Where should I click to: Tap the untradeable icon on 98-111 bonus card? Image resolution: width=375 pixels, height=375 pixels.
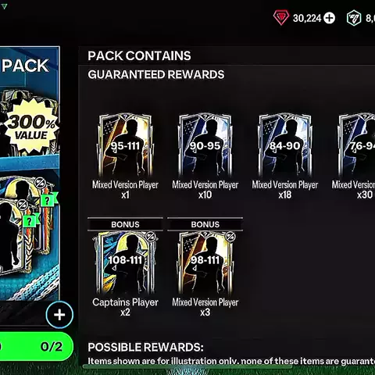click(x=230, y=237)
